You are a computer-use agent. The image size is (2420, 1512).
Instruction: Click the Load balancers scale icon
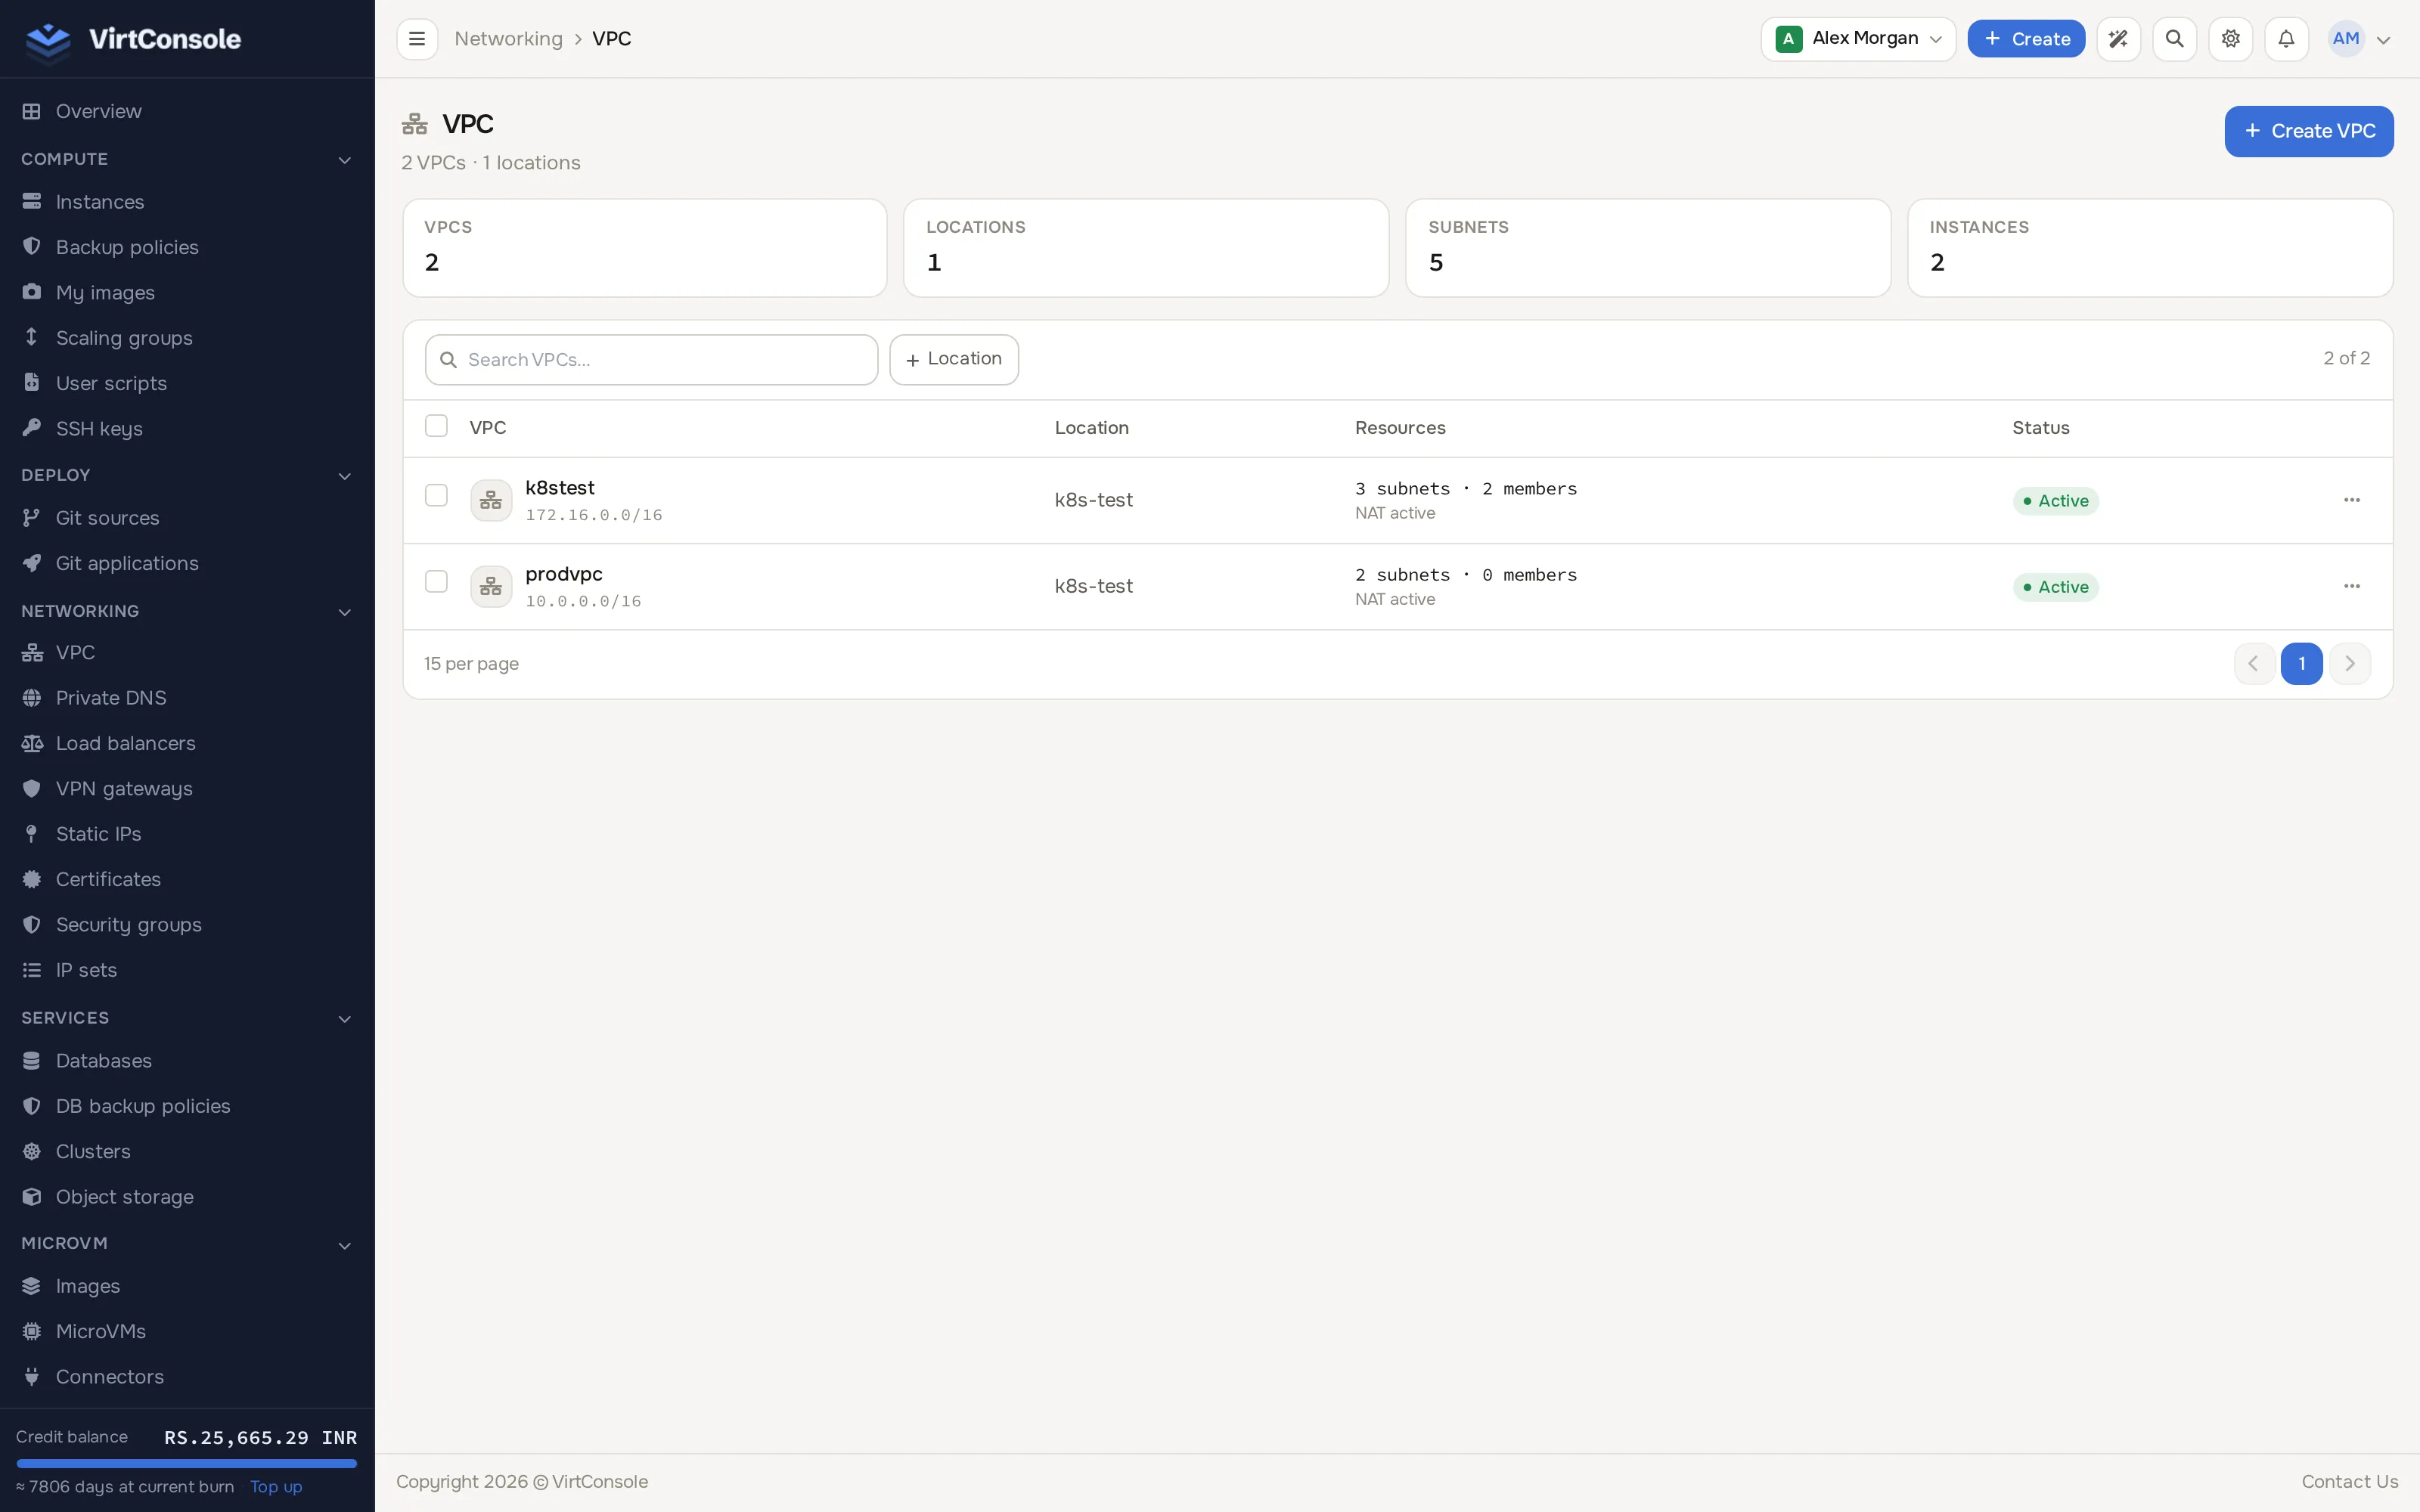coord(32,743)
